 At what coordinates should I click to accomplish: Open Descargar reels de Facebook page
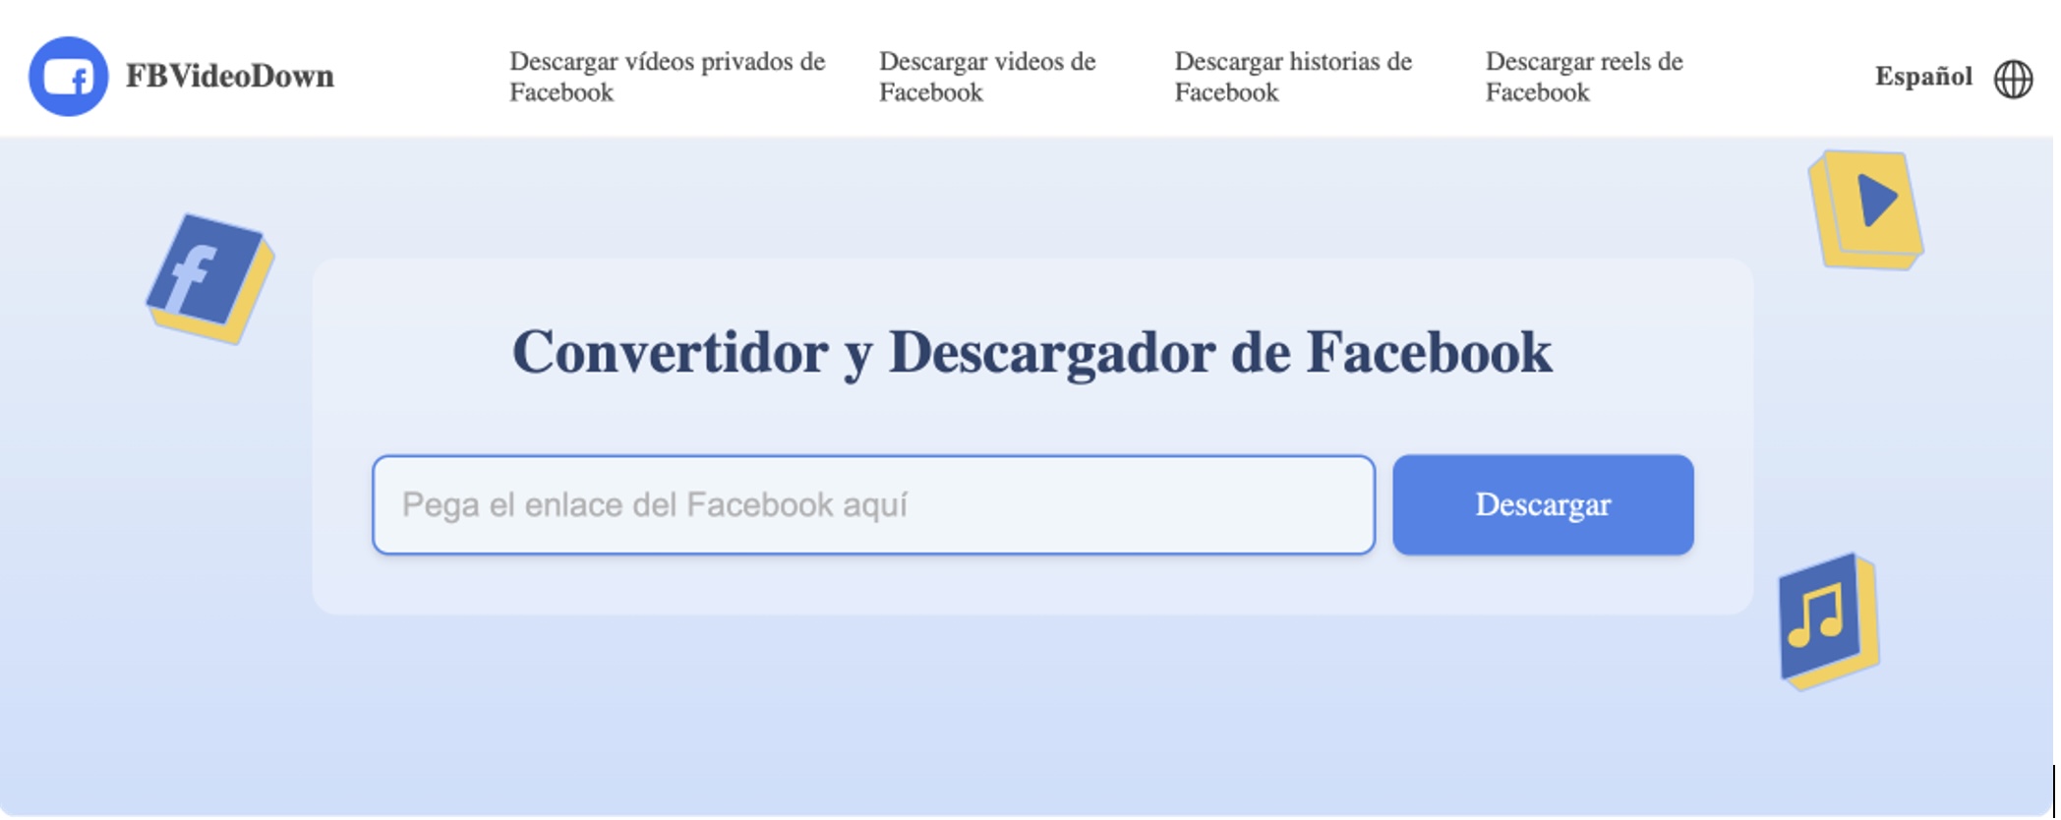1584,77
